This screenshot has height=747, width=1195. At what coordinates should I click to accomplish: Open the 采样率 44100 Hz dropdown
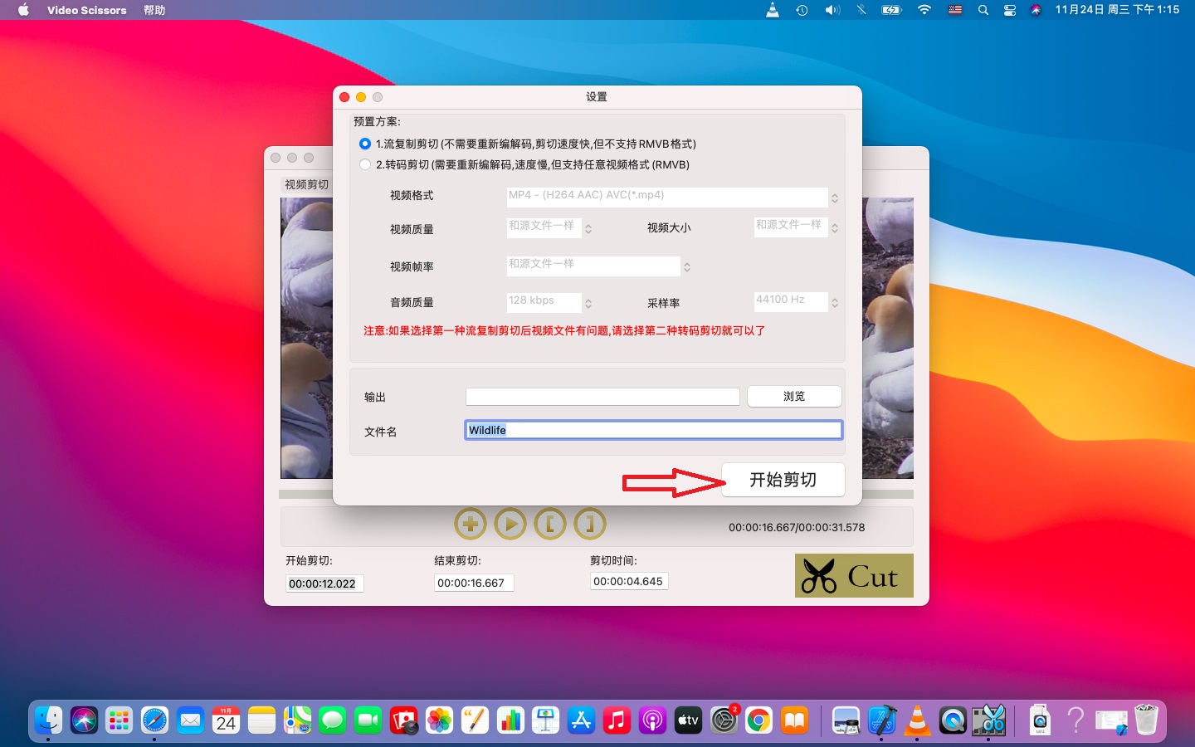[x=797, y=301]
